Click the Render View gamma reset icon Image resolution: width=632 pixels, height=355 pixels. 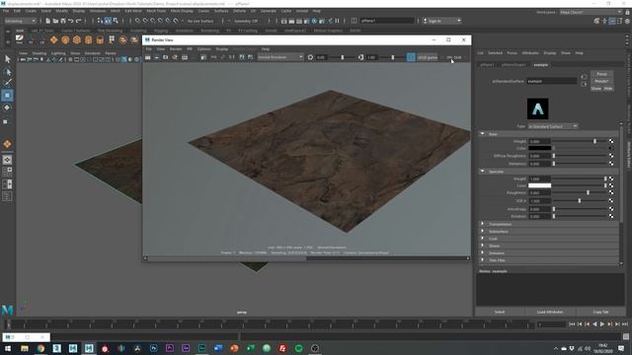pyautogui.click(x=360, y=57)
